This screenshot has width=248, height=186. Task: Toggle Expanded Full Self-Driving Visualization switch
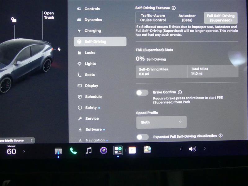point(143,137)
